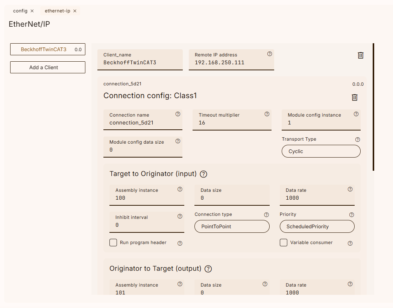Click help icon next to Inhibit interval

[180, 217]
